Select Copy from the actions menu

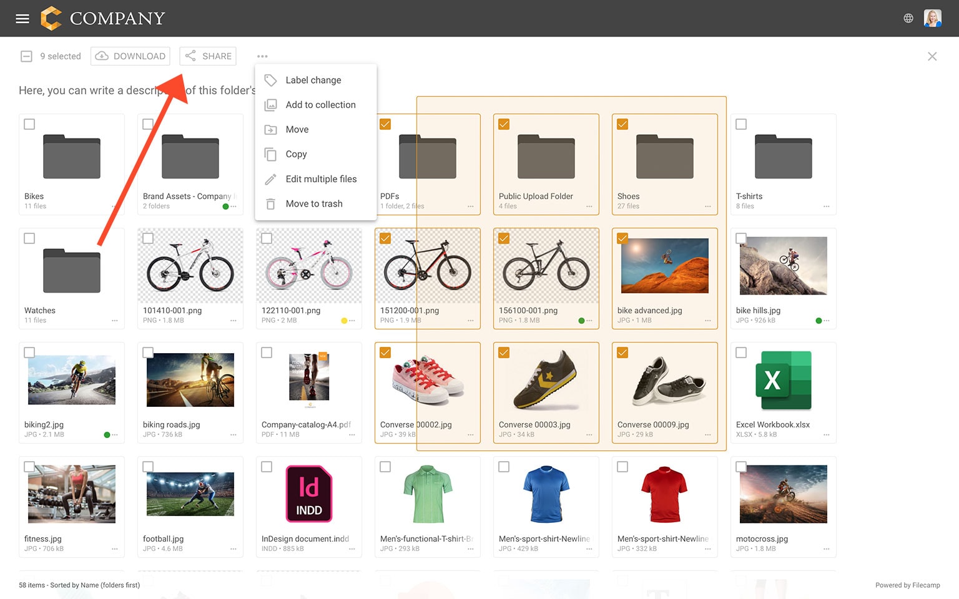[315, 154]
